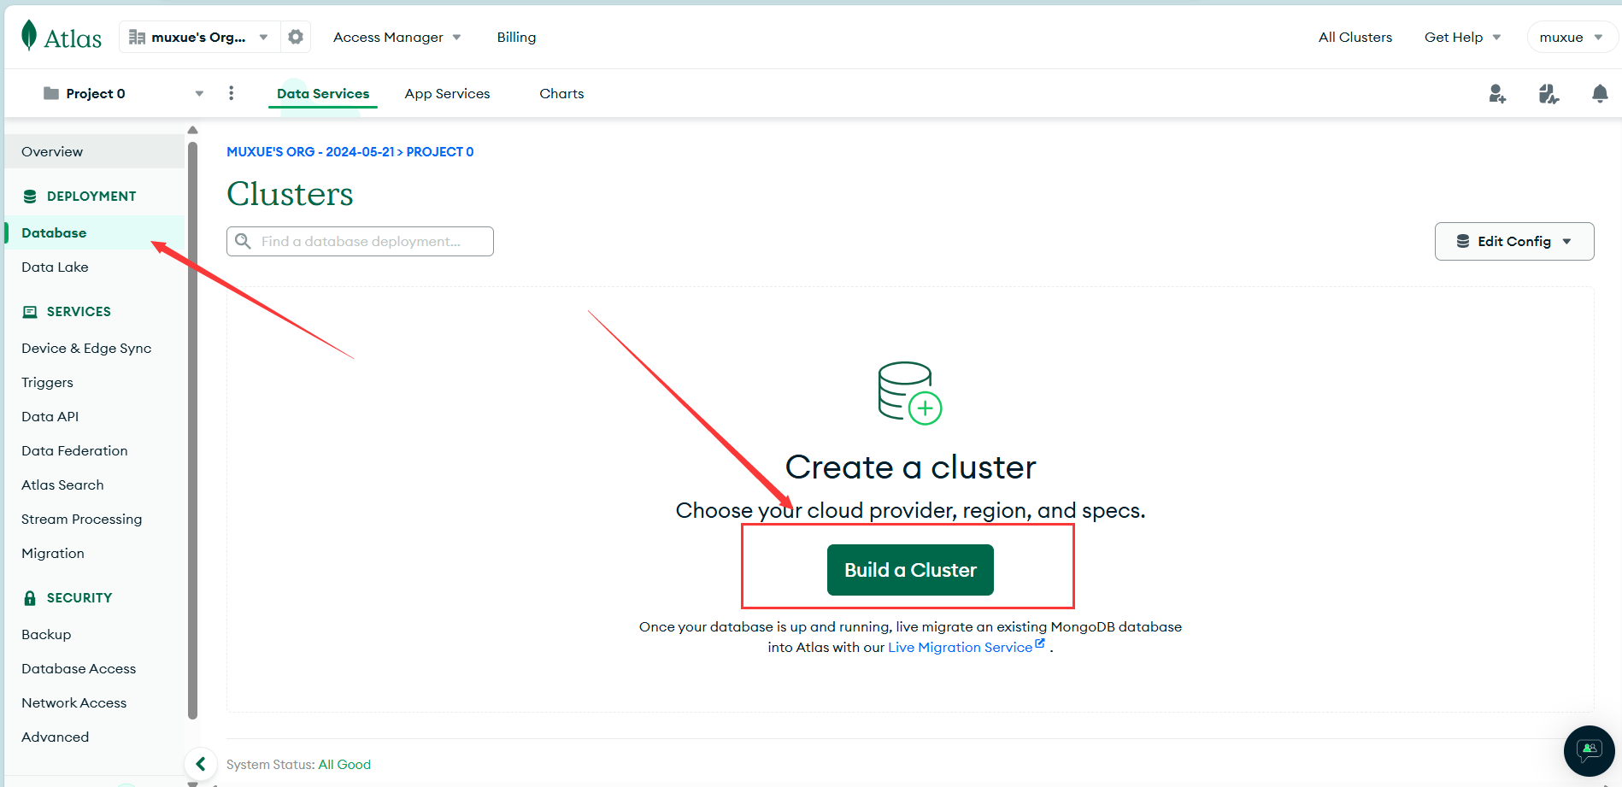This screenshot has height=787, width=1622.
Task: Click the All Good system status link
Action: coord(344,764)
